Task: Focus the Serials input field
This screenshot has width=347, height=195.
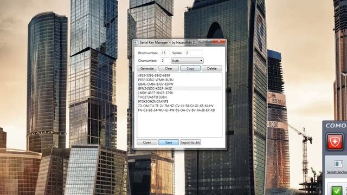Action: (x=194, y=53)
